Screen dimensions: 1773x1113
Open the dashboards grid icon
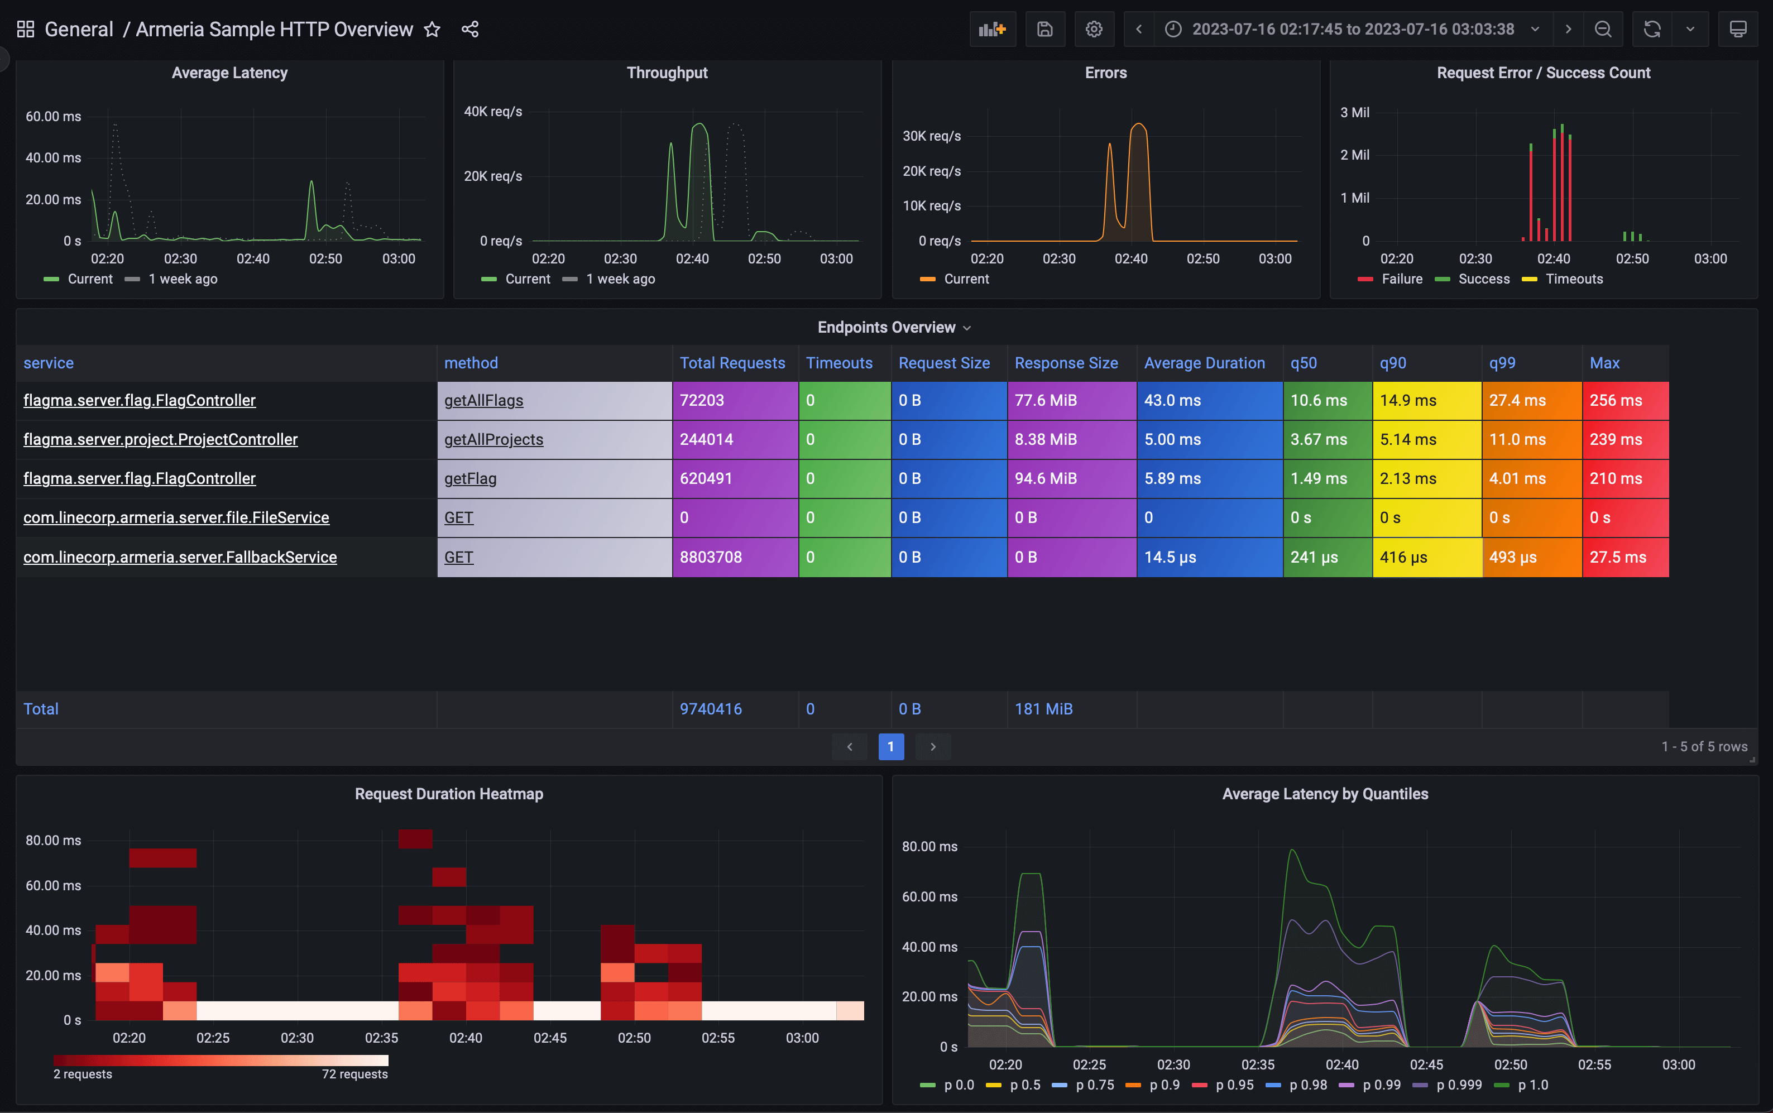[x=26, y=30]
